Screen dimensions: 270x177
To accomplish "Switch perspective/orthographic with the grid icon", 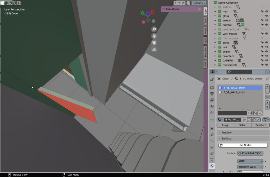I will coord(154,50).
